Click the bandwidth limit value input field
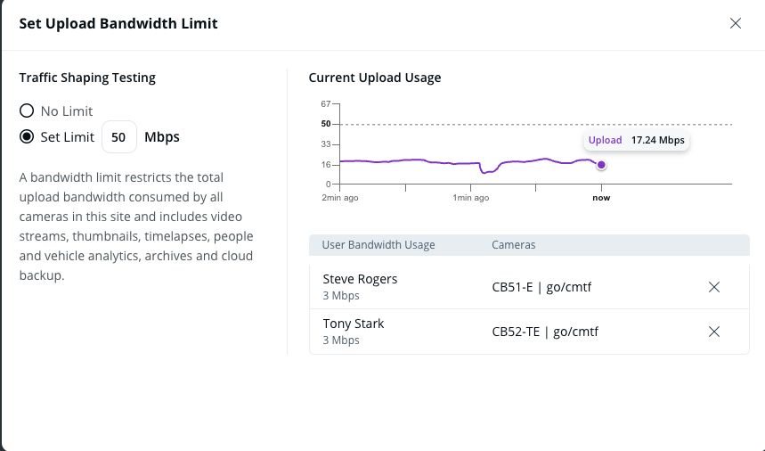This screenshot has width=765, height=451. point(118,137)
